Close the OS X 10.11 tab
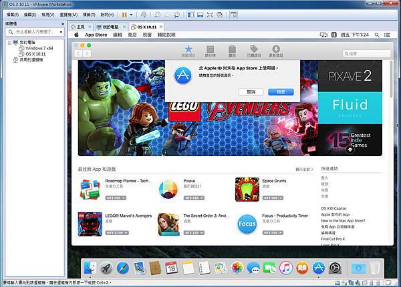 (x=161, y=27)
